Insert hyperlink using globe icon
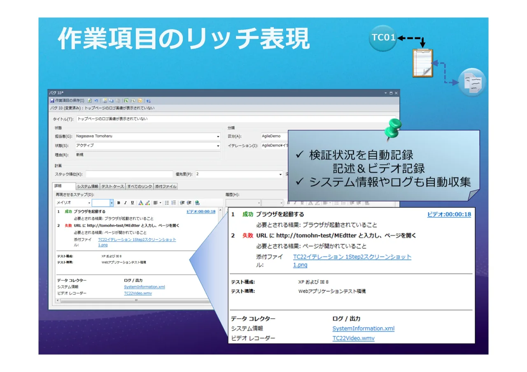This screenshot has width=527, height=372. click(197, 203)
